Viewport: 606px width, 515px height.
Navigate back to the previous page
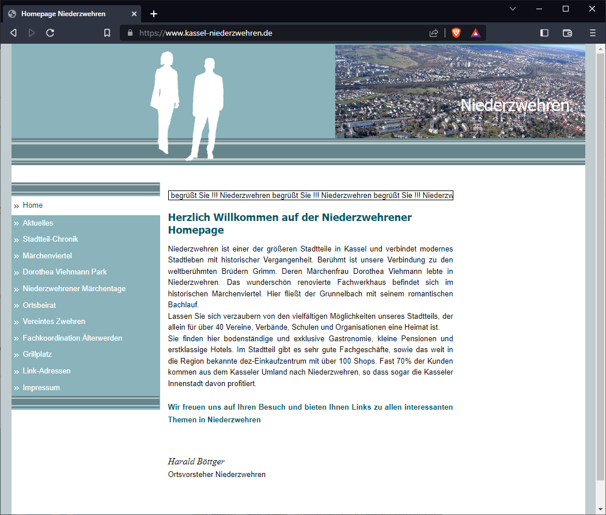13,33
